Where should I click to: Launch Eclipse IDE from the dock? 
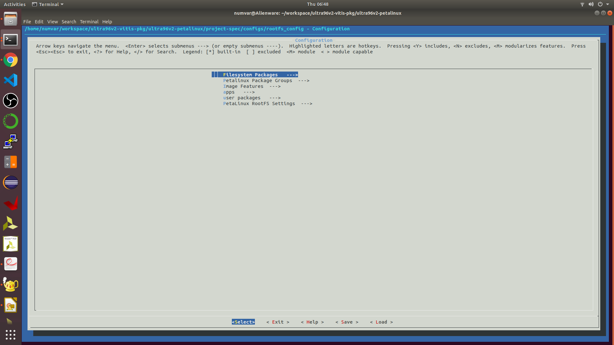(x=11, y=183)
